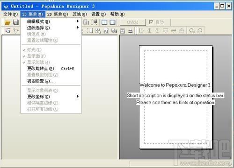Select the arrow pointer tool in second toolbar row
This screenshot has width=234, height=168.
[7, 30]
